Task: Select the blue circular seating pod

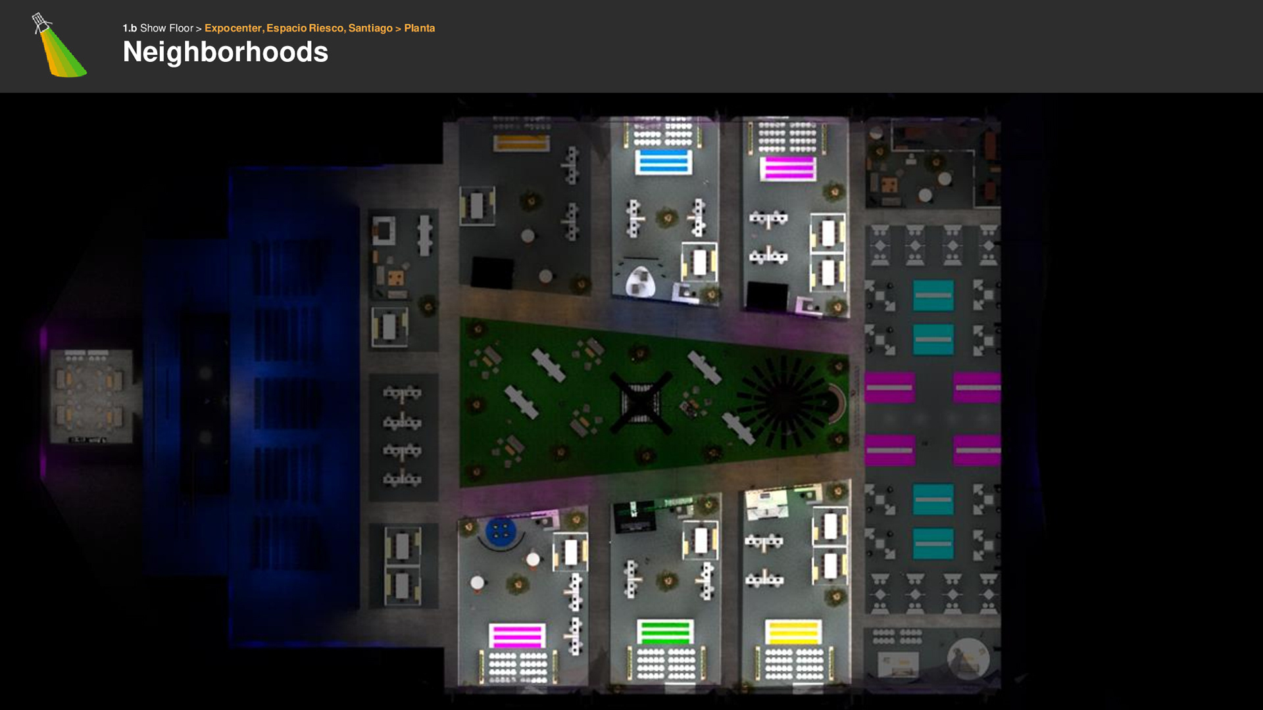Action: coord(501,531)
